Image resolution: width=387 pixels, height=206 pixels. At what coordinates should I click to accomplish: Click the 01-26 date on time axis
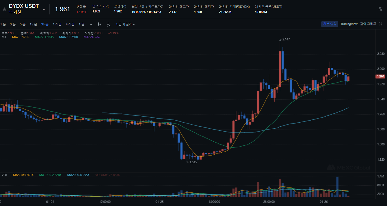(x=324, y=201)
